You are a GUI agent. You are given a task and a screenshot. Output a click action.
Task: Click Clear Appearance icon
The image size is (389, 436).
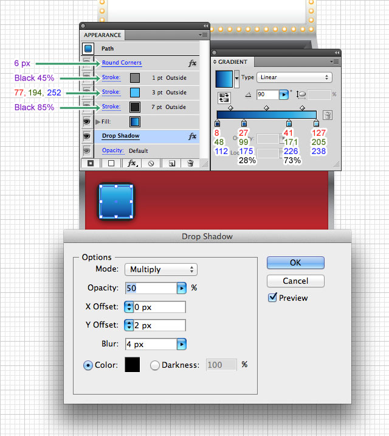(x=151, y=163)
